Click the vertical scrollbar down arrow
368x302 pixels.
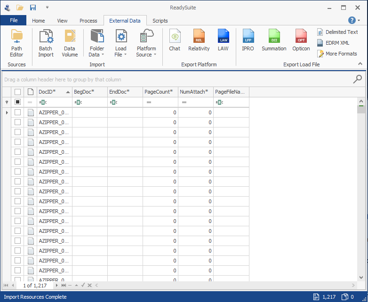(361, 278)
